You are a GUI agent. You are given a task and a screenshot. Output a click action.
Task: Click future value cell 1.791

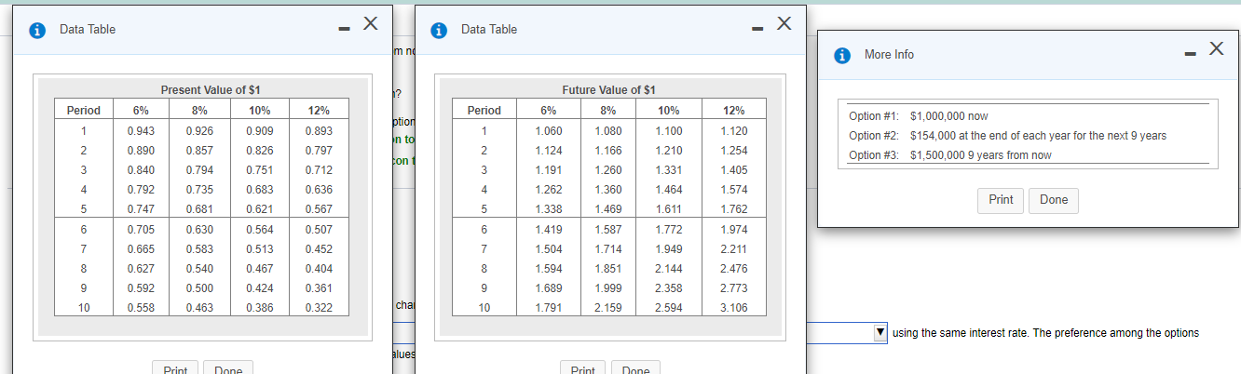click(x=549, y=308)
